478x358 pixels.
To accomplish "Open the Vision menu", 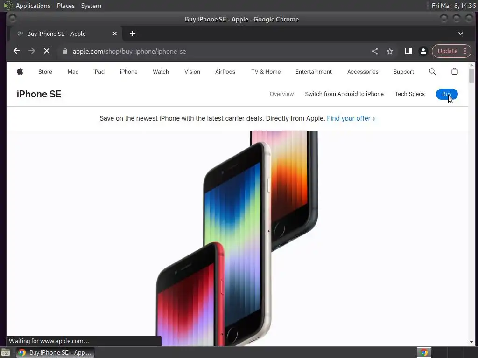I will point(192,72).
